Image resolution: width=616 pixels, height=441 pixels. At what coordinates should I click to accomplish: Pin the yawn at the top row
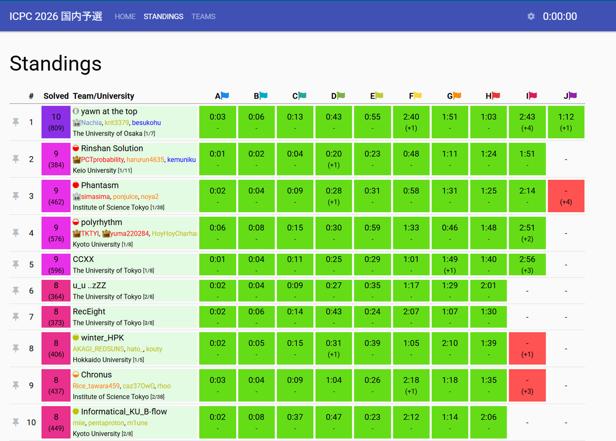pyautogui.click(x=16, y=122)
